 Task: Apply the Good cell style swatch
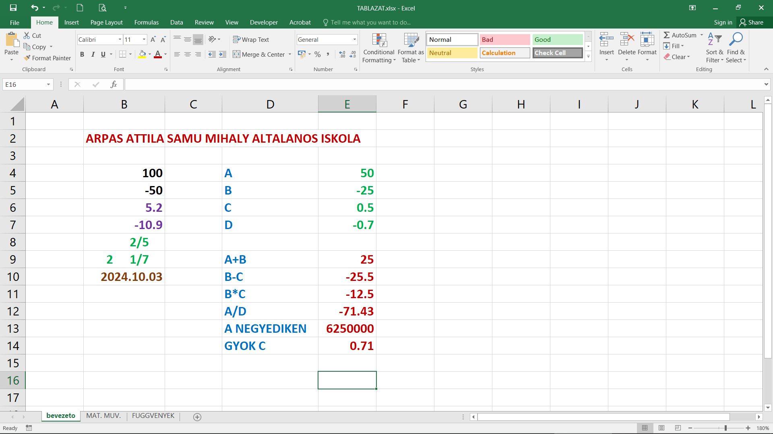557,39
